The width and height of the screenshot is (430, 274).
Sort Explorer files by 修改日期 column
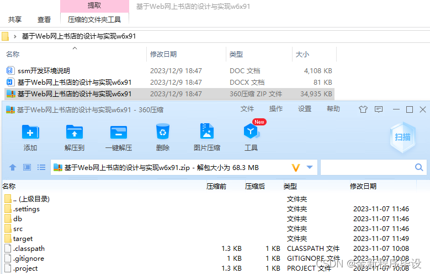point(163,54)
